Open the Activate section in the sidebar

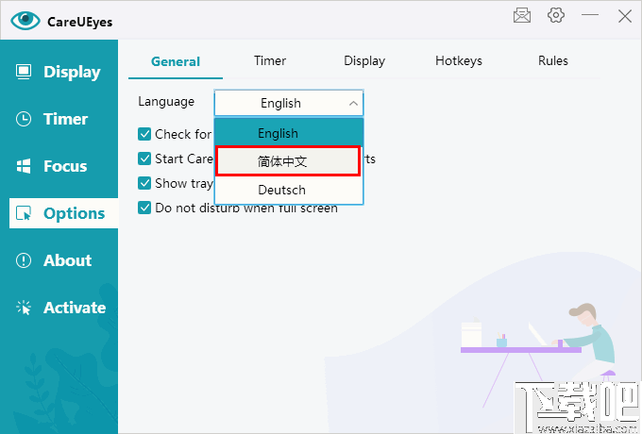tap(59, 308)
